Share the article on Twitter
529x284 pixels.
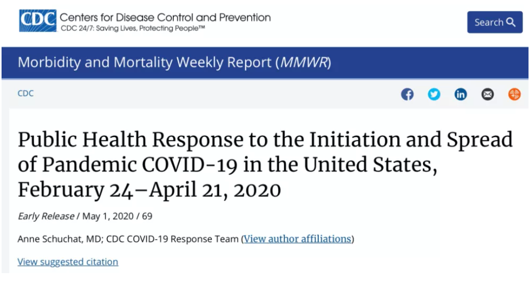click(434, 94)
